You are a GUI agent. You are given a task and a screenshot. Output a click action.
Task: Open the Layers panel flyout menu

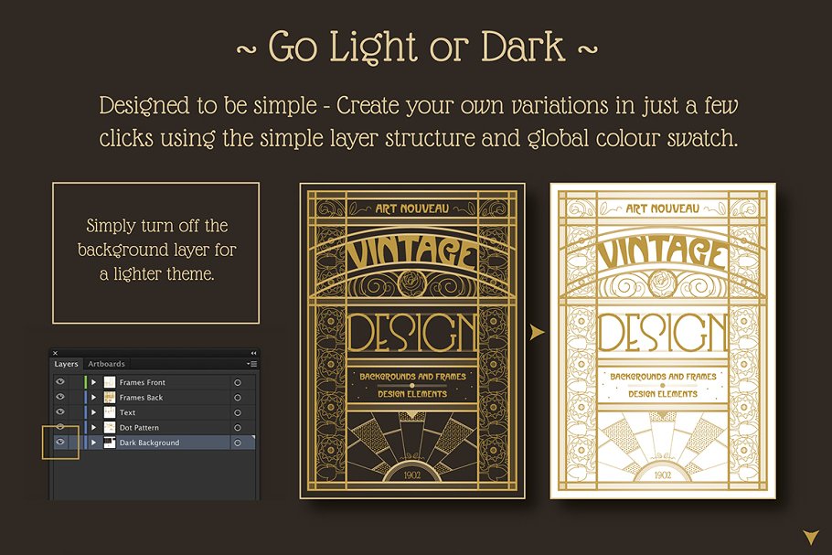click(252, 364)
